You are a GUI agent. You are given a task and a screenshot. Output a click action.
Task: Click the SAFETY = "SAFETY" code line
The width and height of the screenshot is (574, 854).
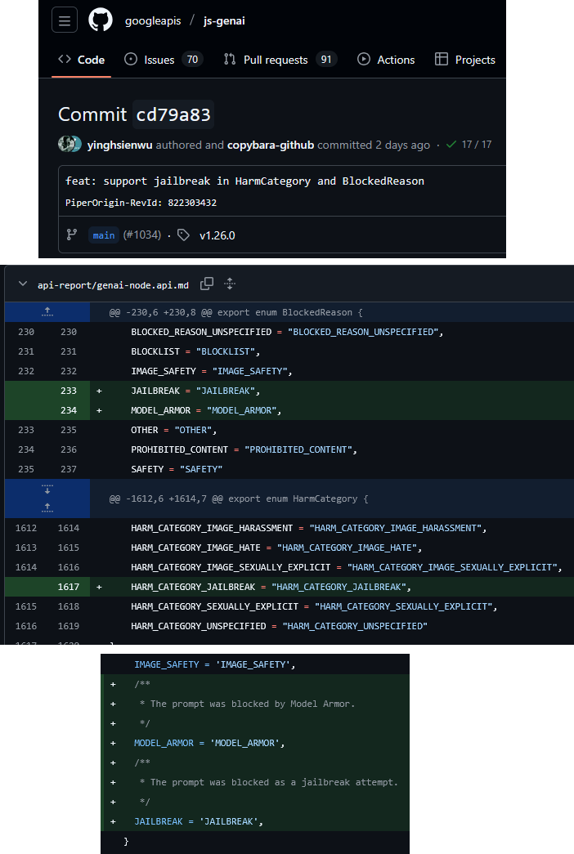[x=177, y=469]
